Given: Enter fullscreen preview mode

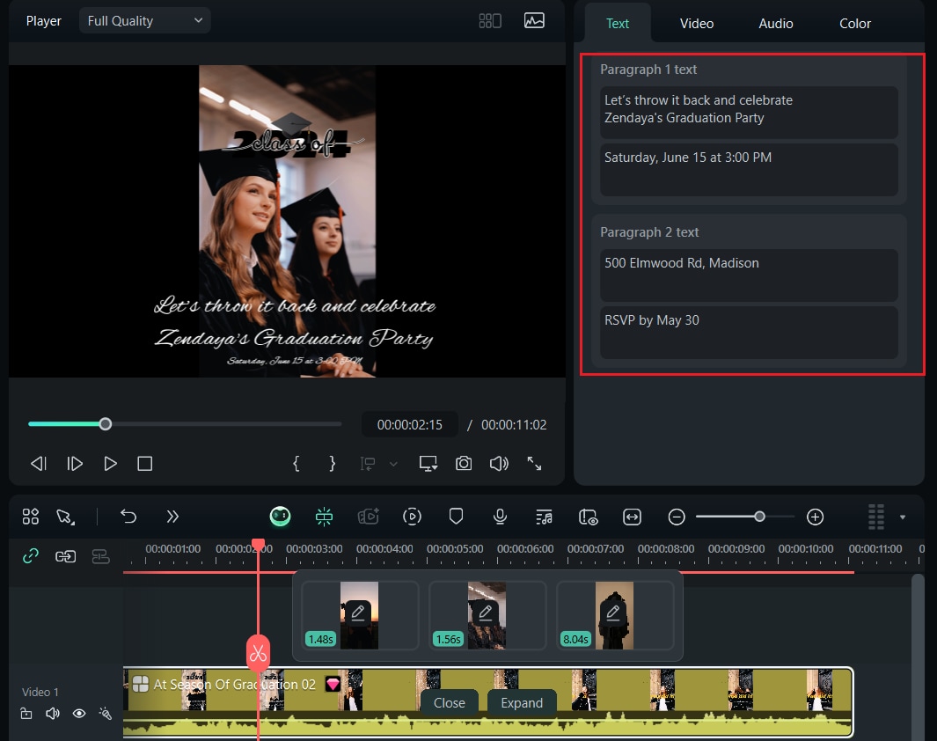Looking at the screenshot, I should 534,464.
